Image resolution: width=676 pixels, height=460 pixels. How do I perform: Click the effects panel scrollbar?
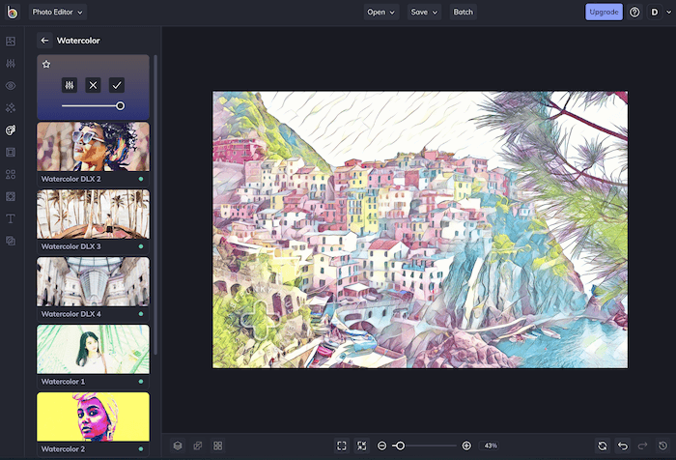pos(155,205)
